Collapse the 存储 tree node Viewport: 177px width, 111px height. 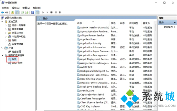[x=2, y=48]
